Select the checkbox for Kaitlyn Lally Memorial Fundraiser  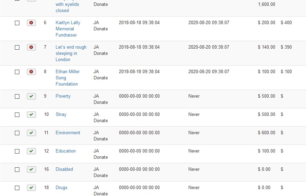17,23
